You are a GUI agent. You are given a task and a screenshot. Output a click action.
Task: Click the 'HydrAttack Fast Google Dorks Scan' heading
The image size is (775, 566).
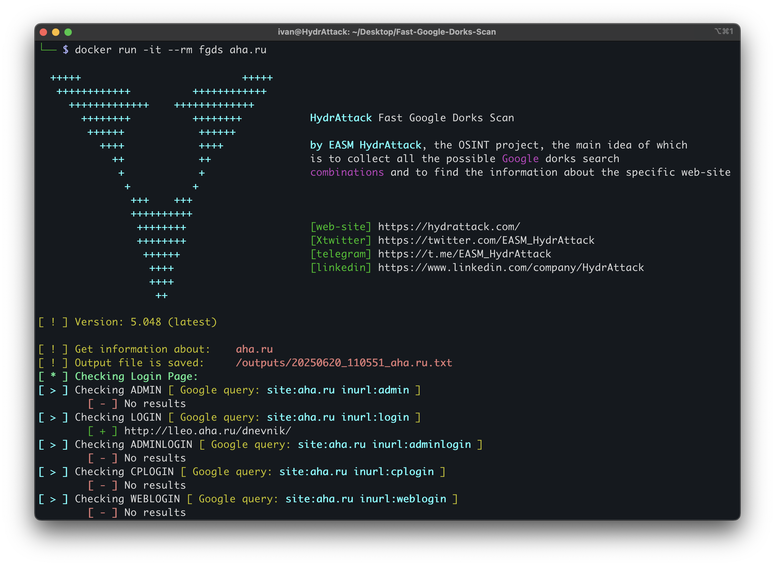click(412, 118)
